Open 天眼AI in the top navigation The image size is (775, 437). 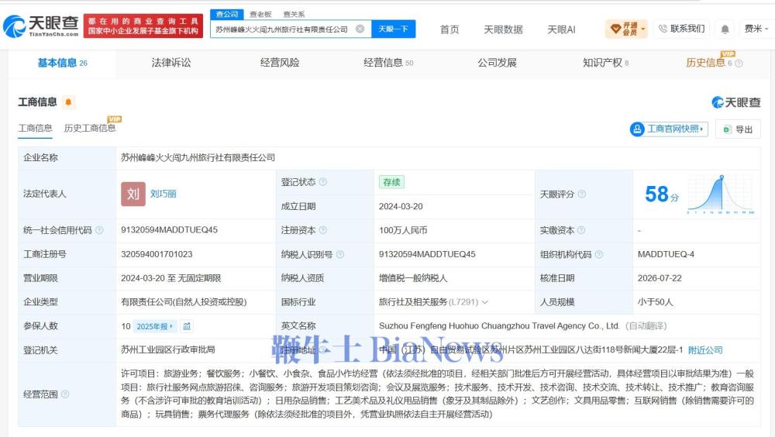tap(561, 29)
